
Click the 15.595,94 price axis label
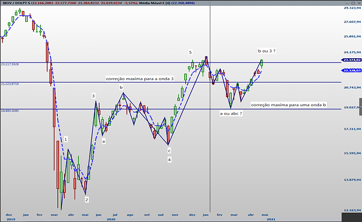pyautogui.click(x=352, y=153)
